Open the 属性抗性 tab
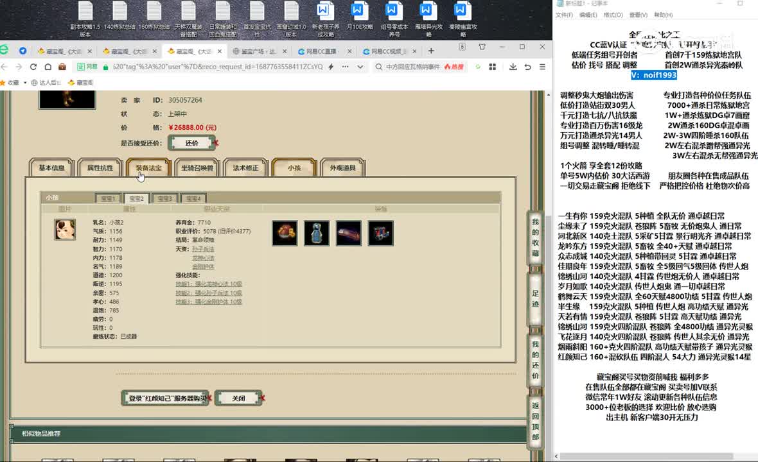758x462 pixels. pos(100,168)
